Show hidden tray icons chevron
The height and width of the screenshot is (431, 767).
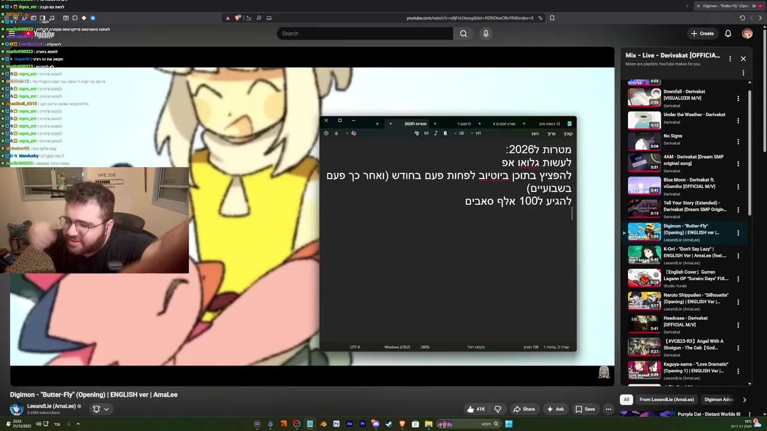[77, 424]
